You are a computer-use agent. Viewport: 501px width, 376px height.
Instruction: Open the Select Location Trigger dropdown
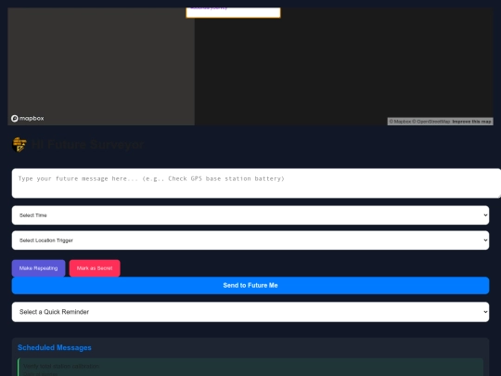(250, 240)
